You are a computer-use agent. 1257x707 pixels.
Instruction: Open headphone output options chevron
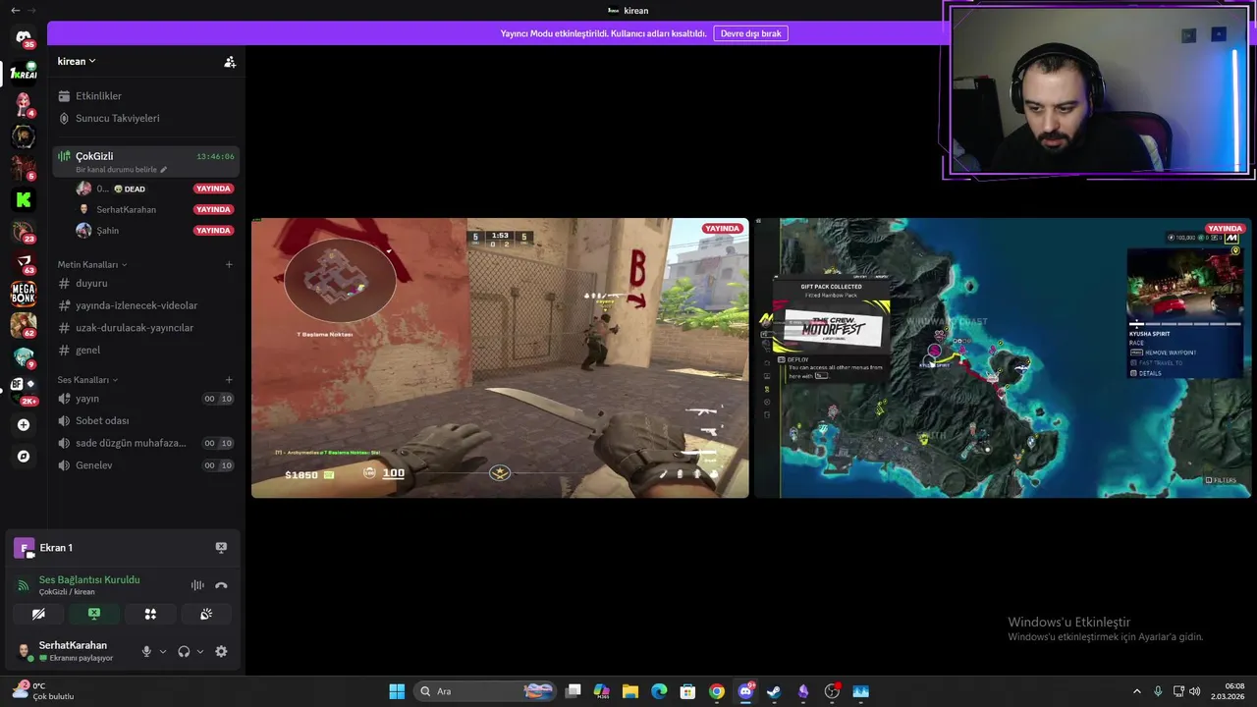[x=200, y=651]
